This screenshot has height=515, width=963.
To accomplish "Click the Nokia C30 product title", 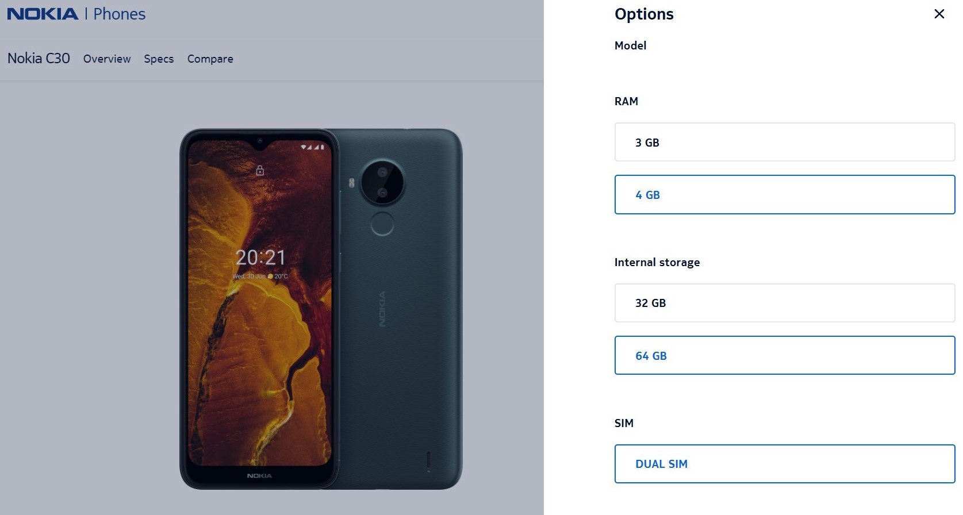I will (x=39, y=58).
